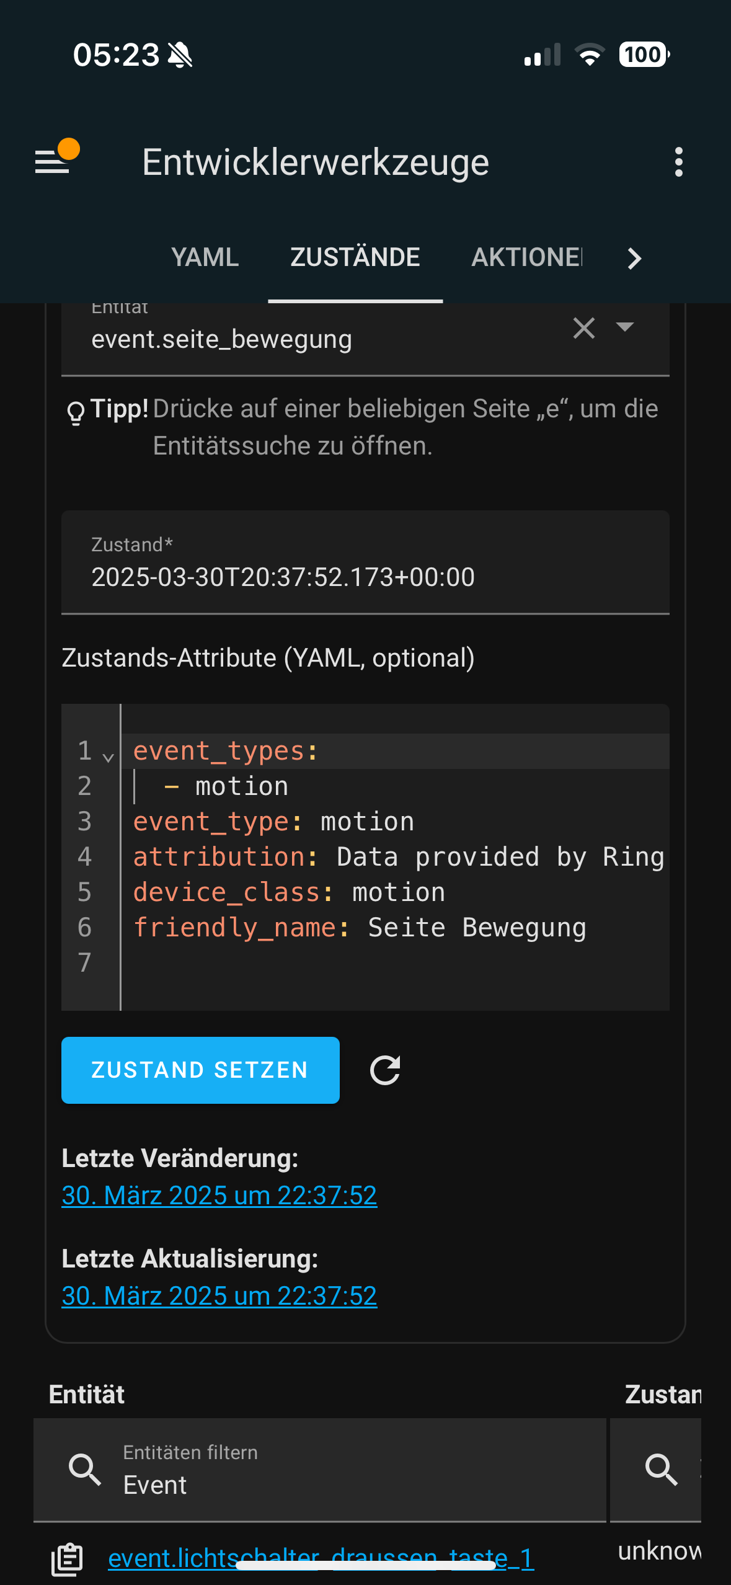Select the ZUSTÄNDE tab

pyautogui.click(x=355, y=257)
